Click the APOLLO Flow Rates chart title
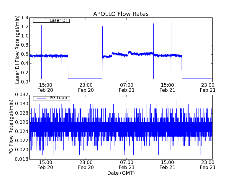 coord(121,14)
